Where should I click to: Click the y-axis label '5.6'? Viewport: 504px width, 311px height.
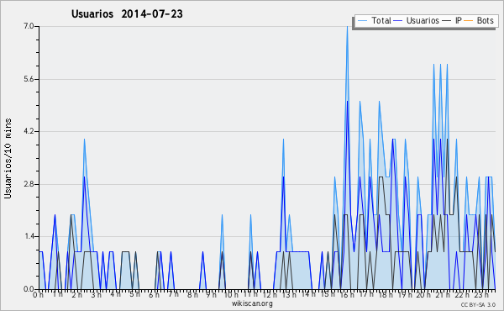29,79
